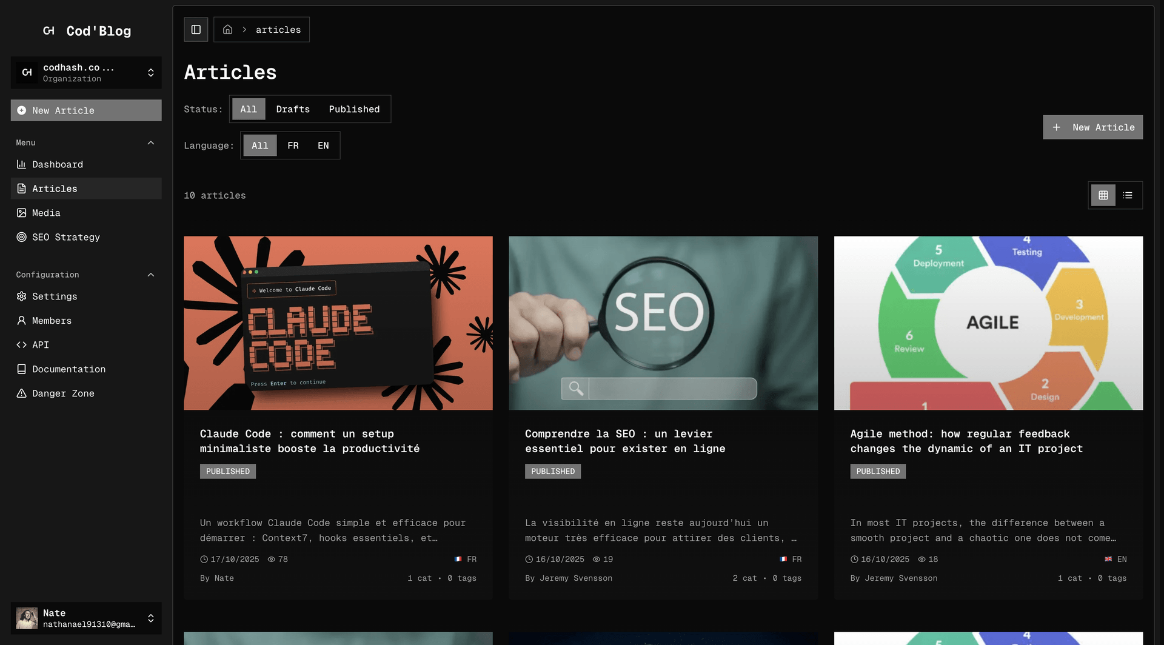This screenshot has height=645, width=1164.
Task: Go to SEO Strategy page
Action: click(x=65, y=237)
